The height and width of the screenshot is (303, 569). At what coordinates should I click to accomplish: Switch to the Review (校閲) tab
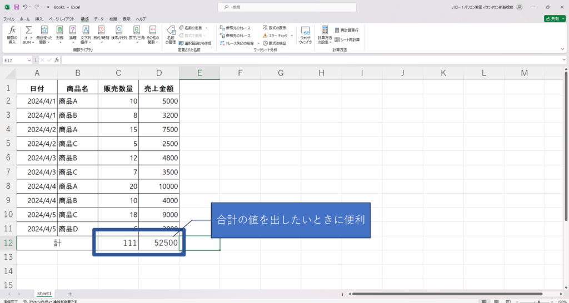point(113,19)
